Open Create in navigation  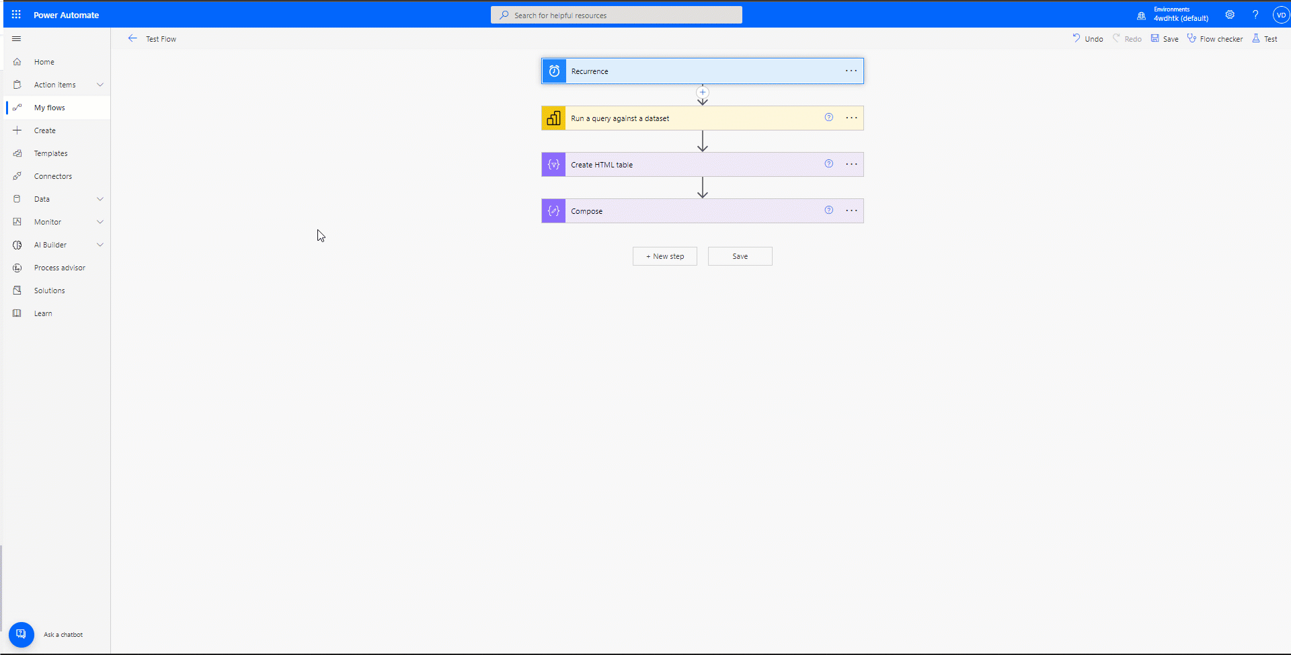click(45, 130)
